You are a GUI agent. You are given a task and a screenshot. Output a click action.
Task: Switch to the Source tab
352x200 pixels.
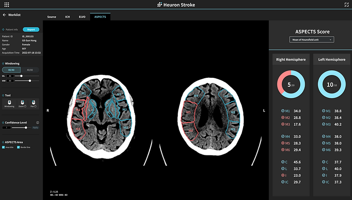(52, 17)
